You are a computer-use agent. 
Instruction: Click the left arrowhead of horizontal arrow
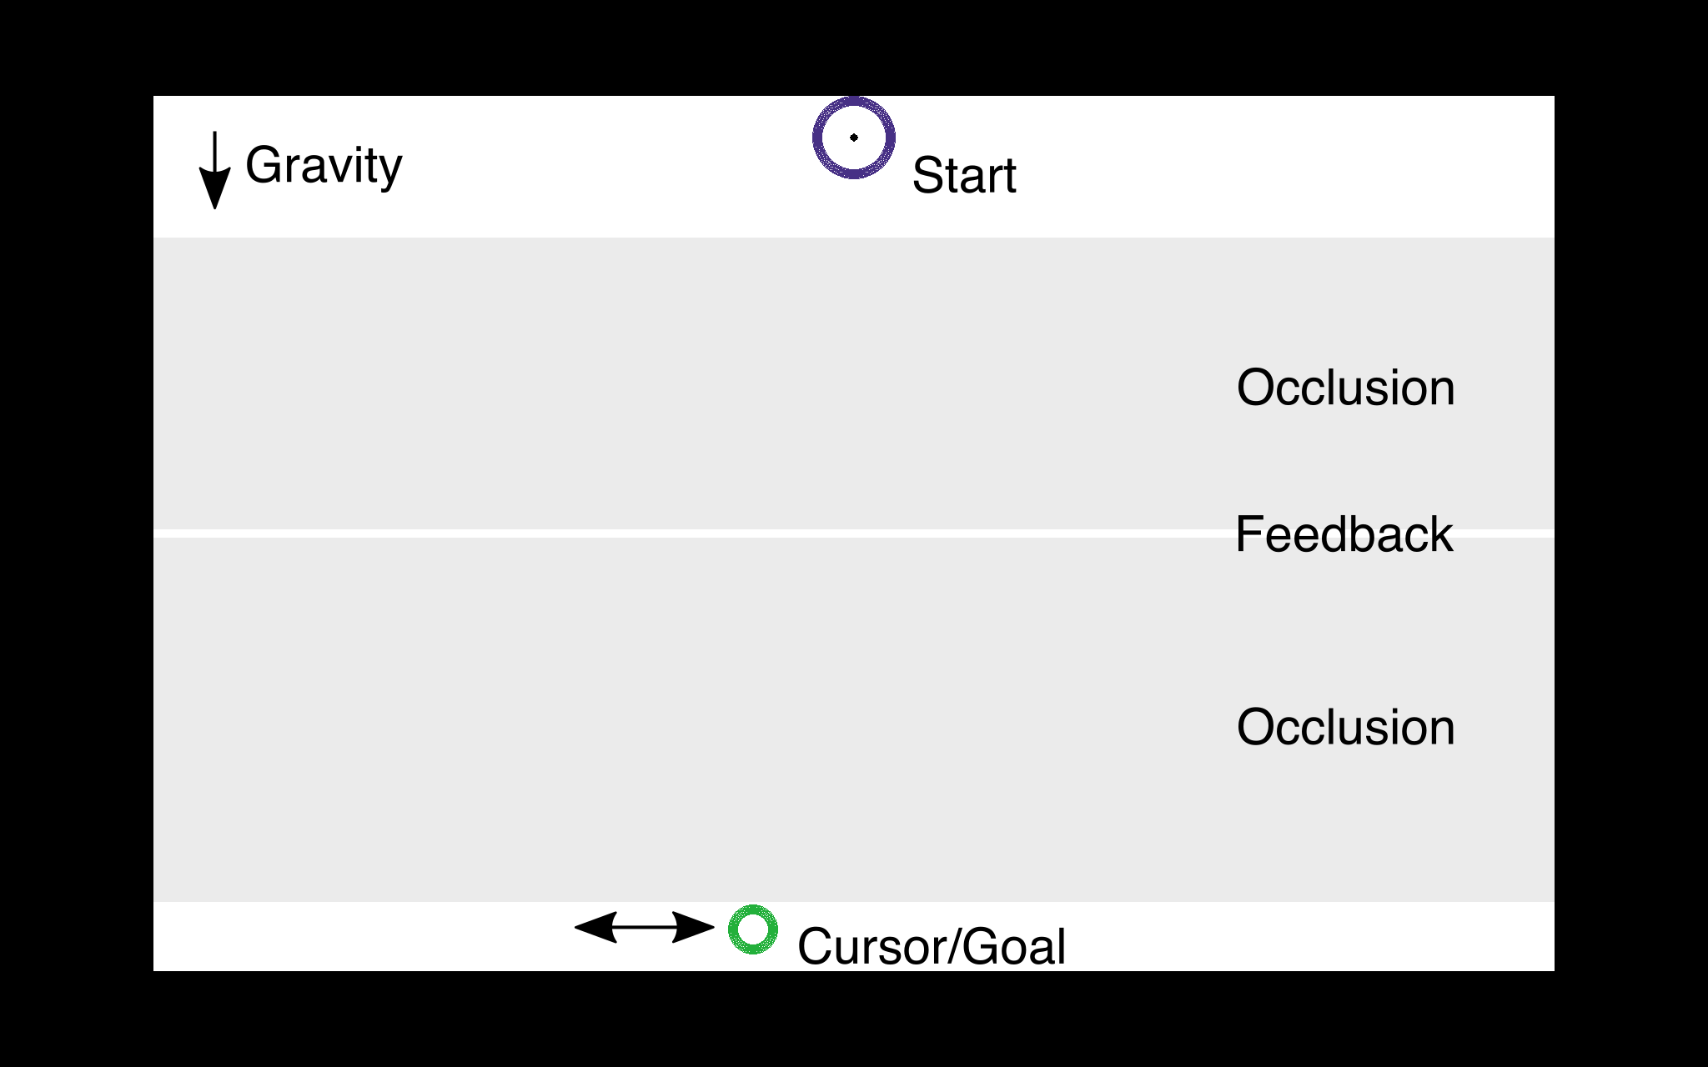595,927
